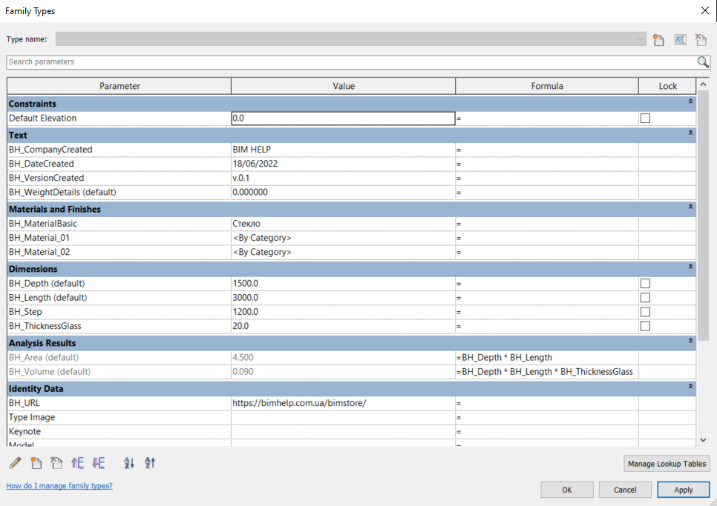This screenshot has width=717, height=506.
Task: Collapse the Materials and Finishes group
Action: (x=690, y=207)
